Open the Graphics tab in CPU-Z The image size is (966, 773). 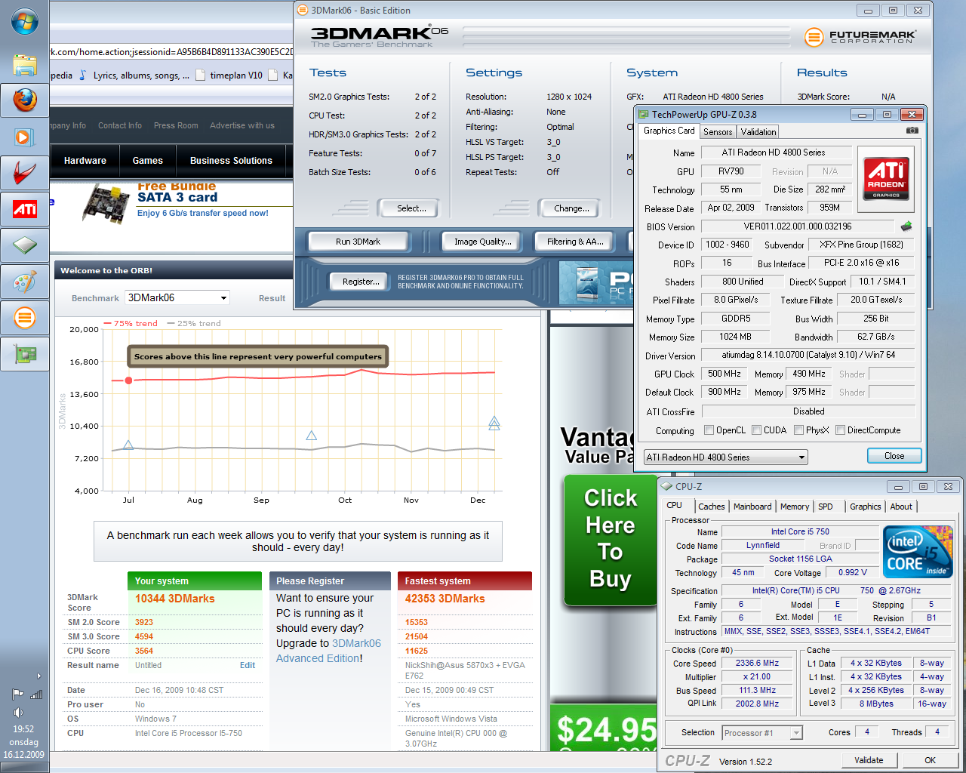tap(866, 507)
